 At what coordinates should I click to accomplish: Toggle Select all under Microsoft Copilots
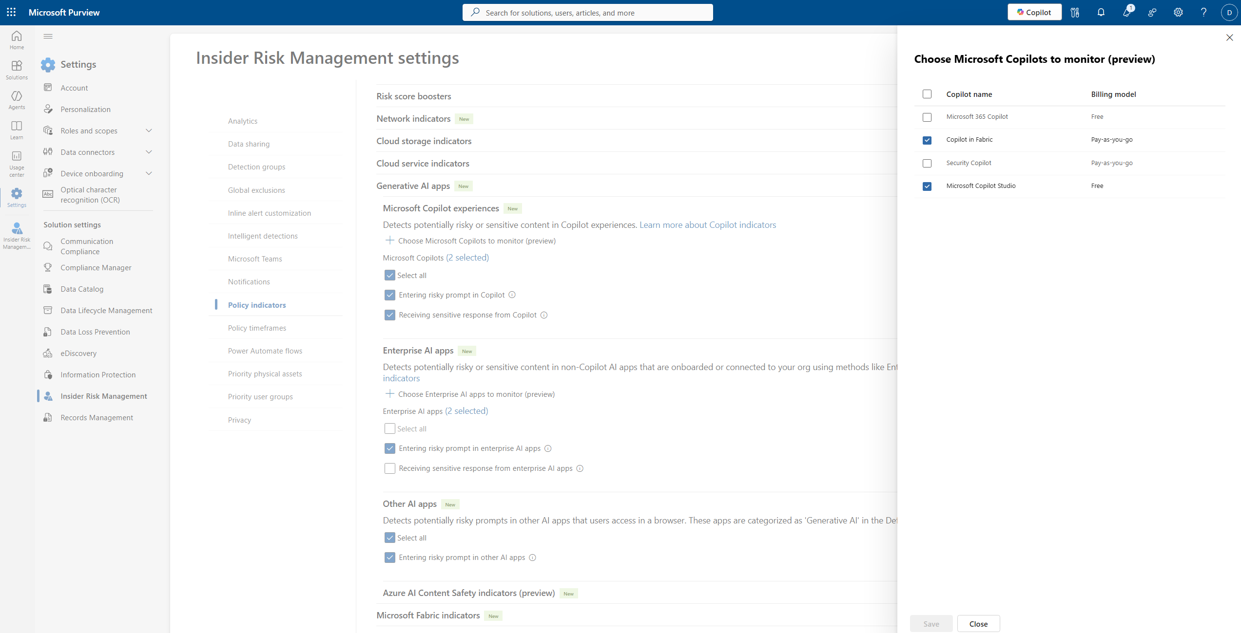[389, 275]
